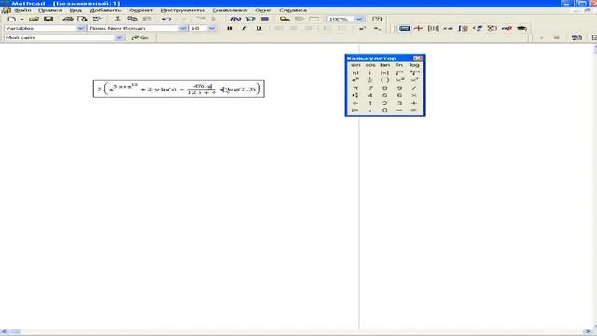Open a file with the Open folder icon
The width and height of the screenshot is (597, 336).
tap(34, 19)
